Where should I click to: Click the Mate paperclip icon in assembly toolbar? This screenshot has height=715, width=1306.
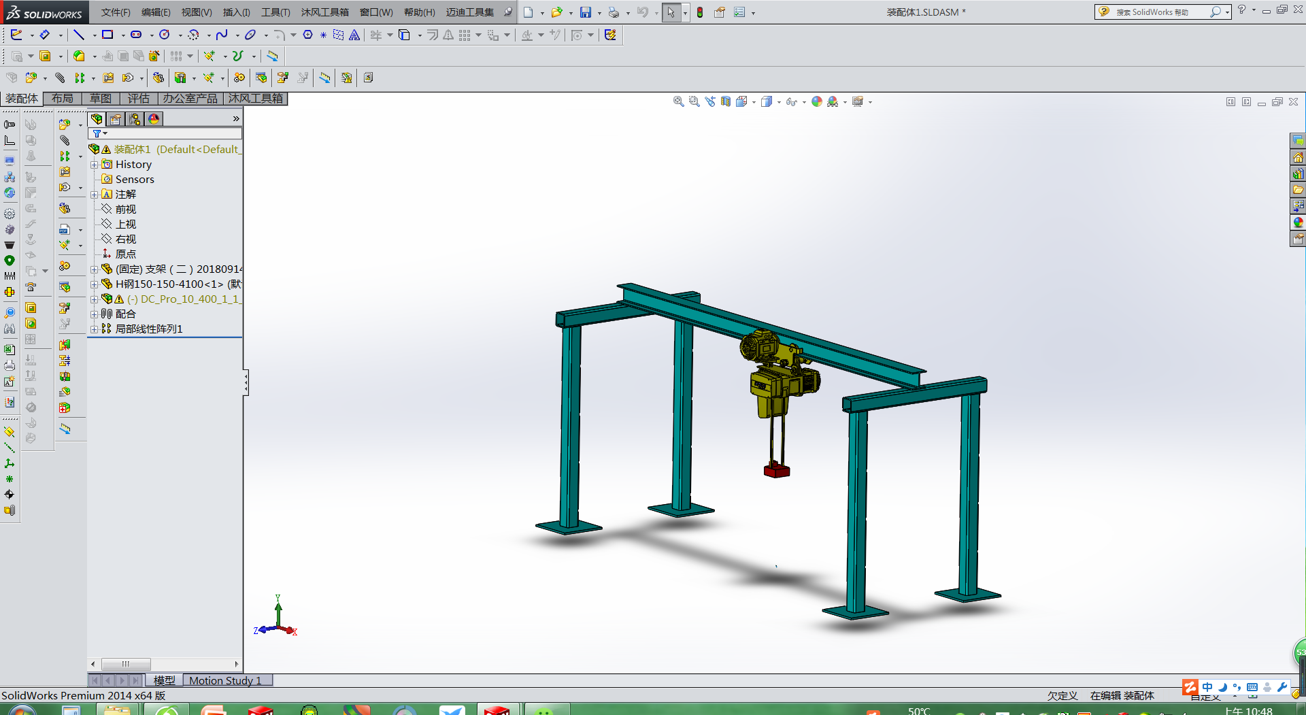60,78
